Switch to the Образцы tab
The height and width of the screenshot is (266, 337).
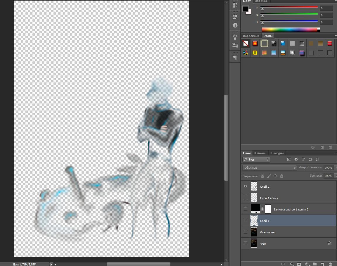262,1
